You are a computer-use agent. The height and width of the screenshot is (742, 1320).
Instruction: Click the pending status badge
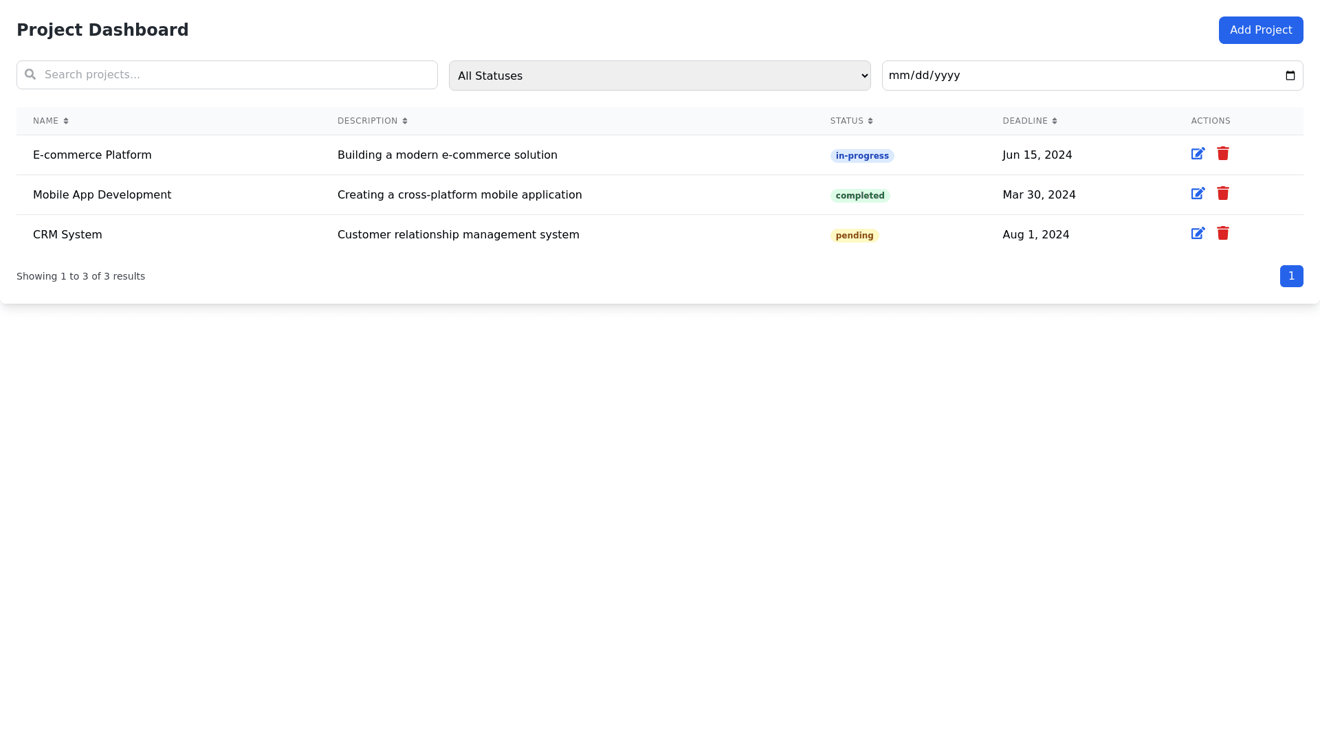pyautogui.click(x=854, y=236)
